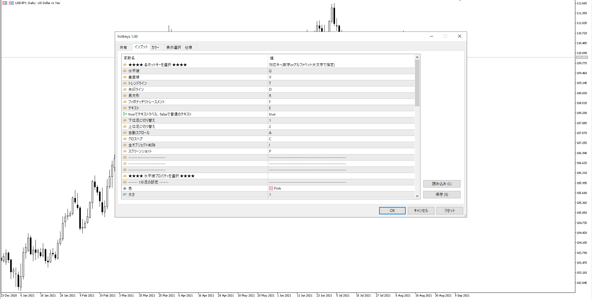Select the 1分足の設定 separator row
The height and width of the screenshot is (299, 592).
click(195, 182)
